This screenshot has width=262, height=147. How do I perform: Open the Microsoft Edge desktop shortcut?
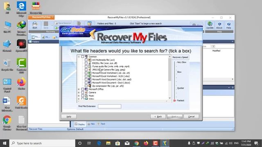[21, 9]
